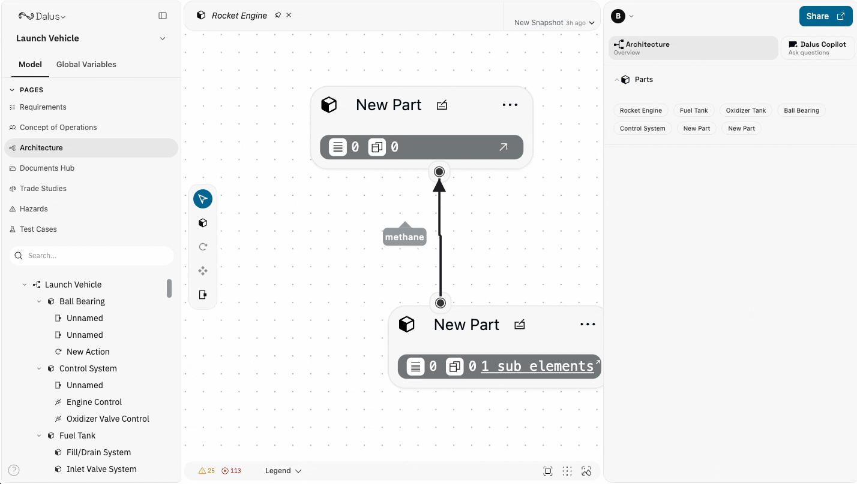Click the methane connection label
The width and height of the screenshot is (857, 484).
point(404,237)
